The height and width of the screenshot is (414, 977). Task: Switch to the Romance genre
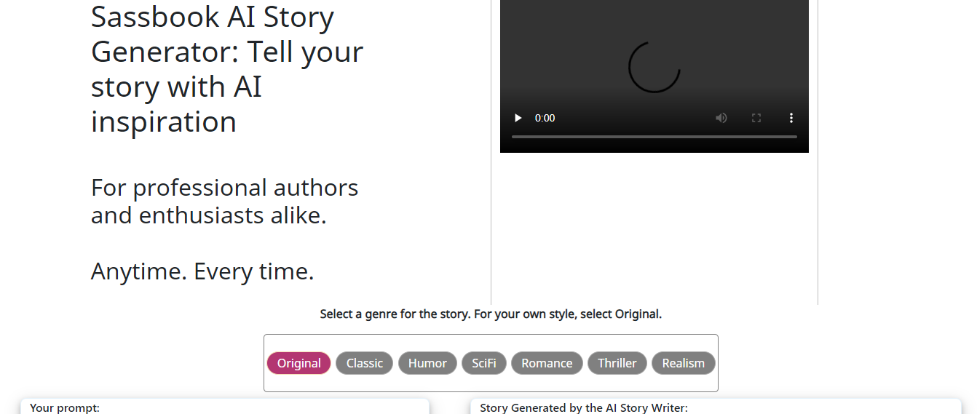[547, 363]
